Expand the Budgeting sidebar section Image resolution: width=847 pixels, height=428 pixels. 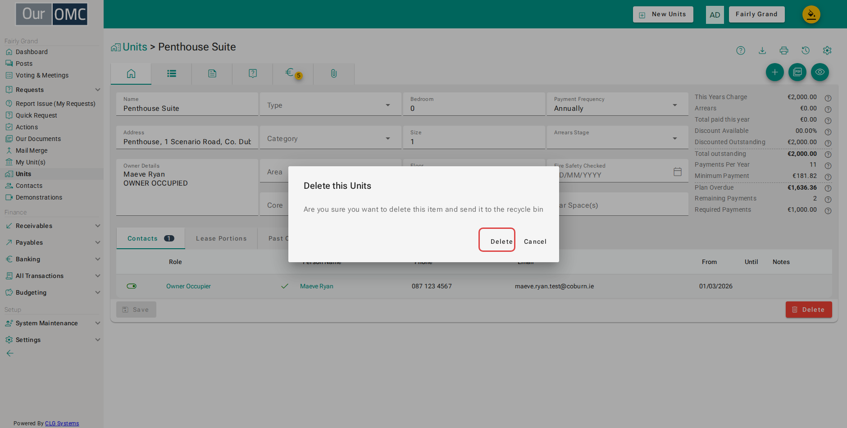click(52, 292)
